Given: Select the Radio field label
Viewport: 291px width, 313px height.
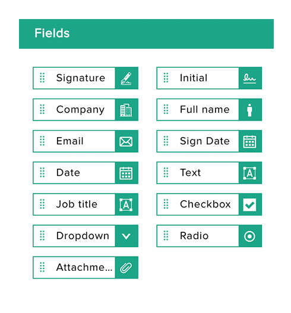Looking at the screenshot, I should pyautogui.click(x=194, y=236).
